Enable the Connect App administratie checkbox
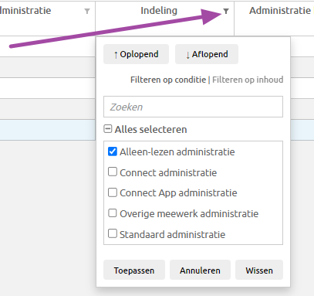The width and height of the screenshot is (314, 296). coord(113,192)
